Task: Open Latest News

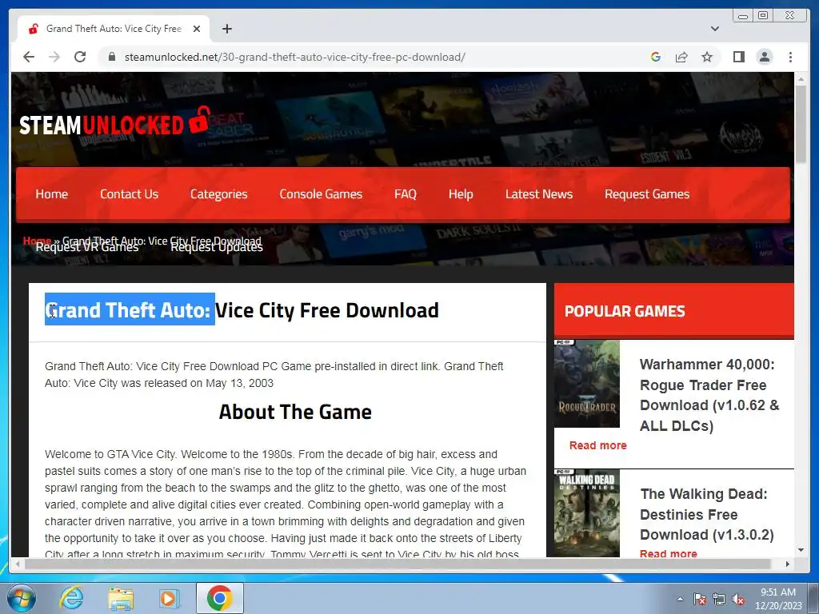Action: click(539, 194)
